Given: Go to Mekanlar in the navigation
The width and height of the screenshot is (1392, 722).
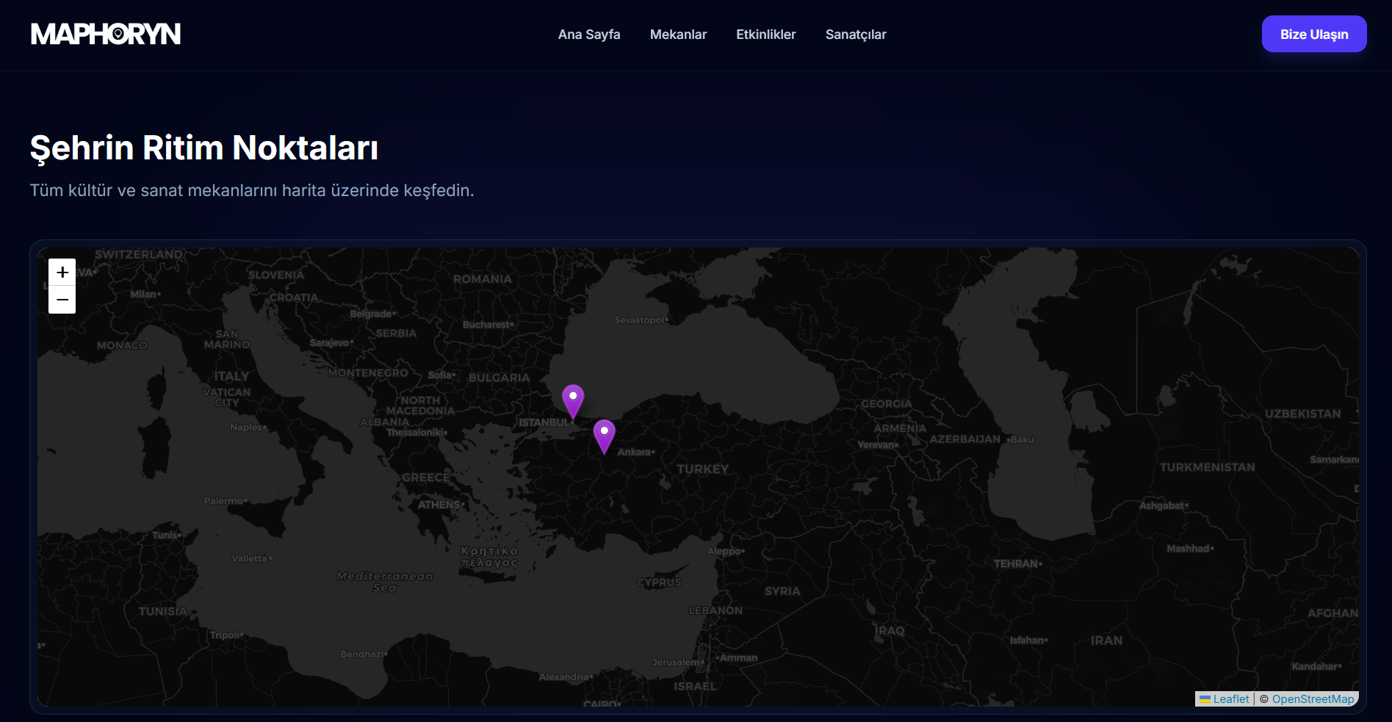Looking at the screenshot, I should click(x=678, y=35).
